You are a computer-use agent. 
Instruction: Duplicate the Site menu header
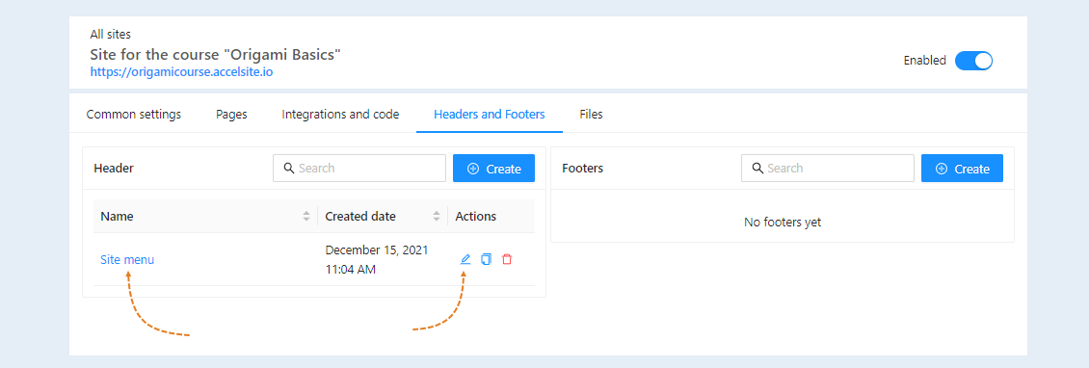tap(486, 259)
